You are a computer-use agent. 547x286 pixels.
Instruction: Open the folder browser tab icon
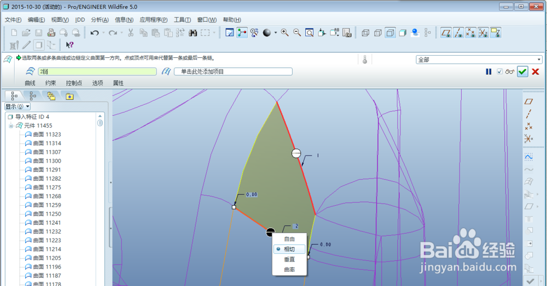click(51, 96)
